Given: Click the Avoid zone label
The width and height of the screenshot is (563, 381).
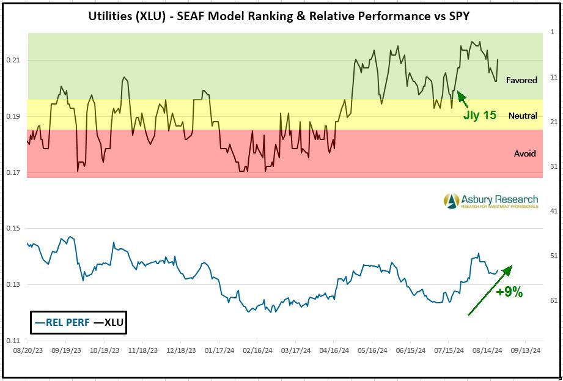Looking at the screenshot, I should click(524, 154).
